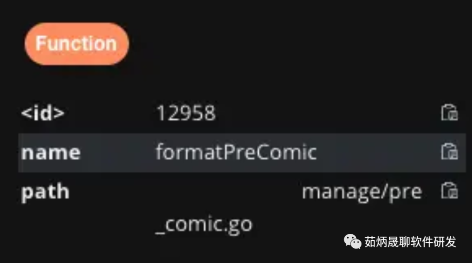Click the <id> property key
The image size is (472, 263).
43,113
